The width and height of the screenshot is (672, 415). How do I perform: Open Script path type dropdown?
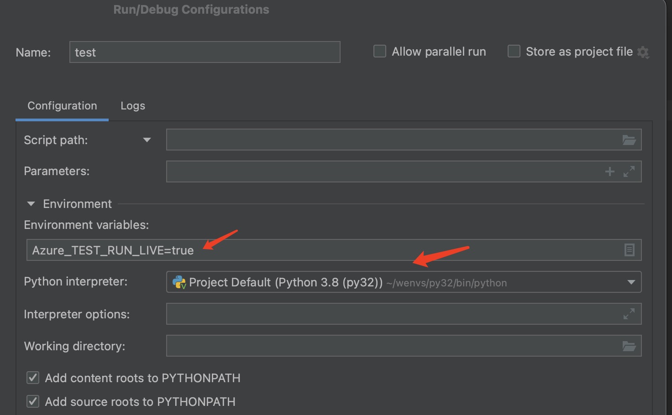click(x=147, y=140)
